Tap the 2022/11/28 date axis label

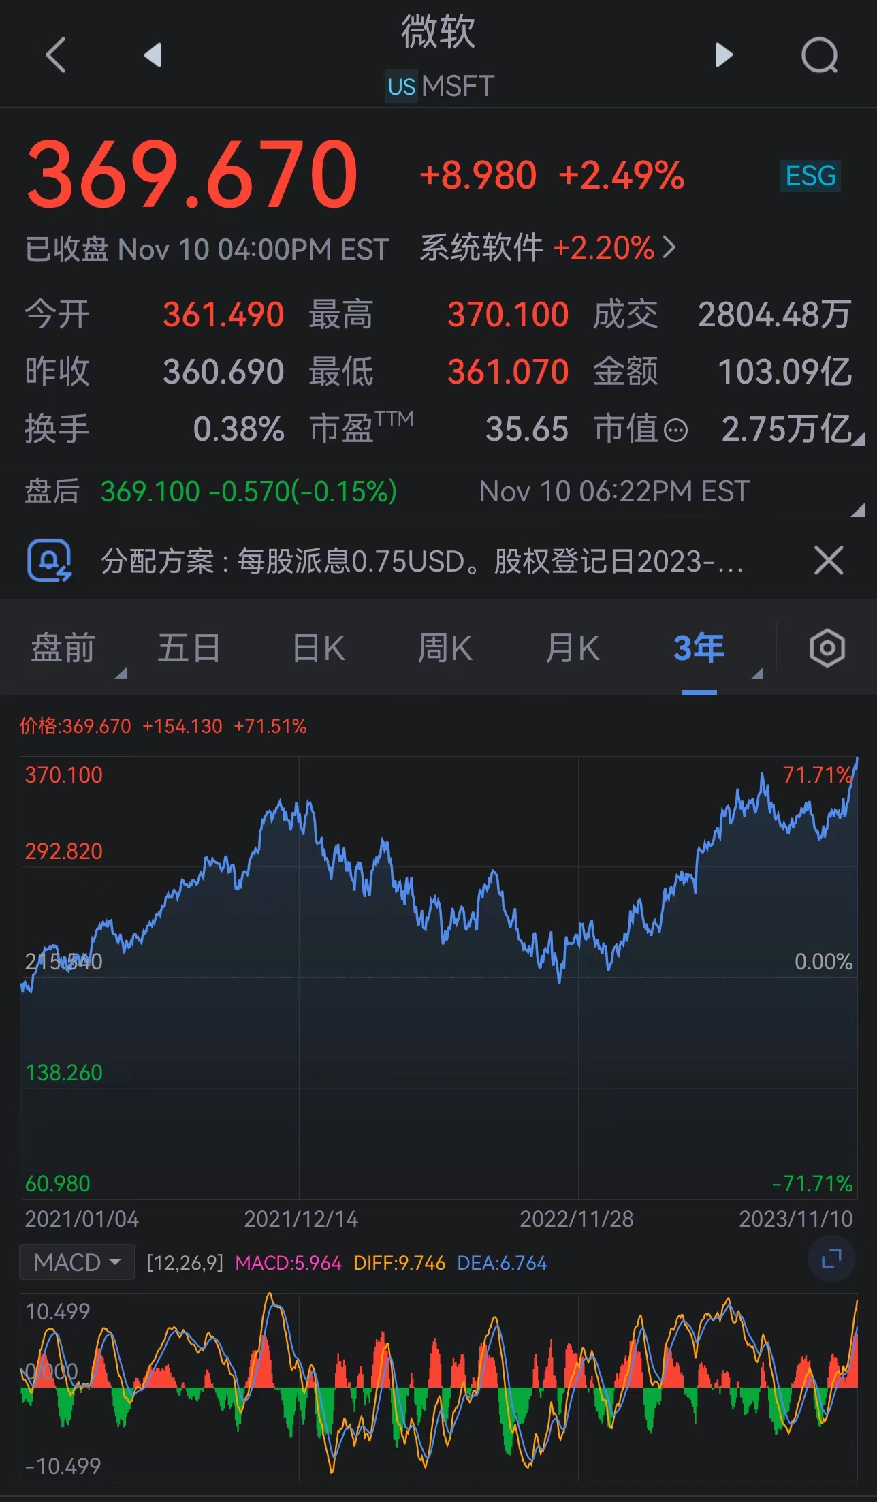click(577, 1219)
